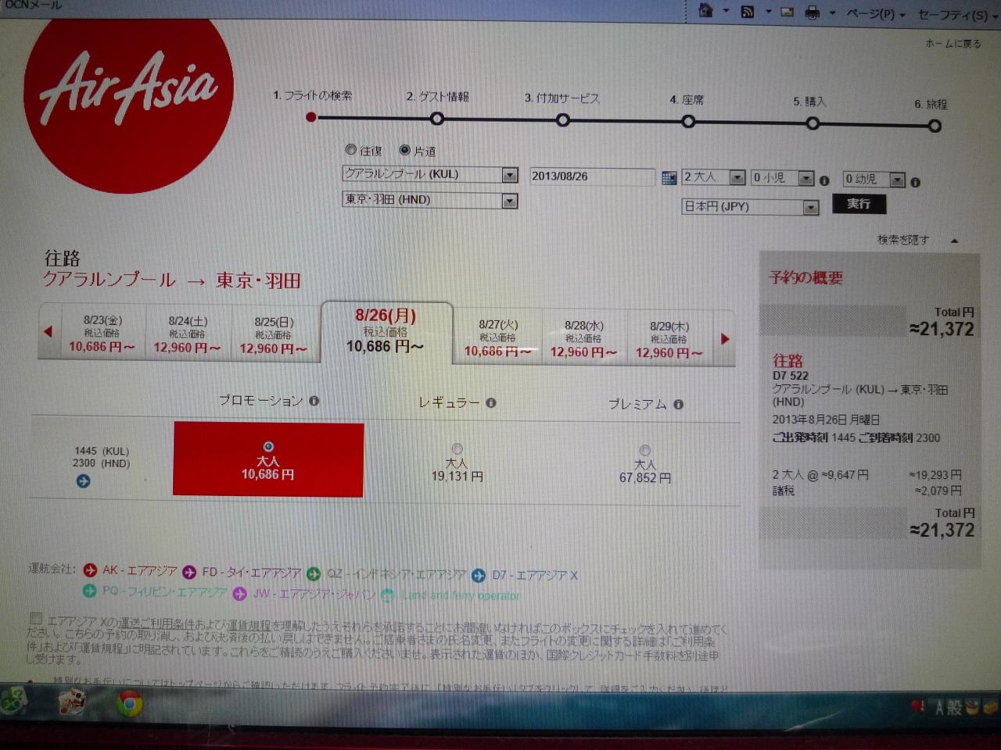Screen dimensions: 1001x750
Task: Open the RSS feeds dropdown arrow
Action: click(768, 12)
